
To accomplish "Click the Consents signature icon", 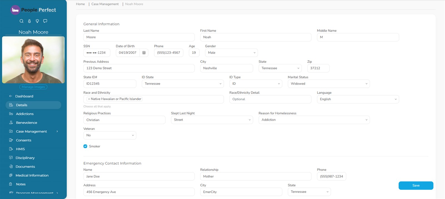I will point(11,140).
